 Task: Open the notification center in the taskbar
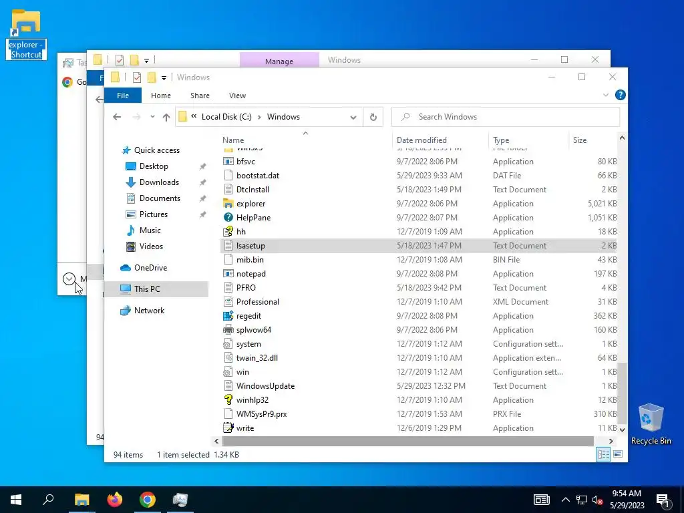(x=663, y=500)
